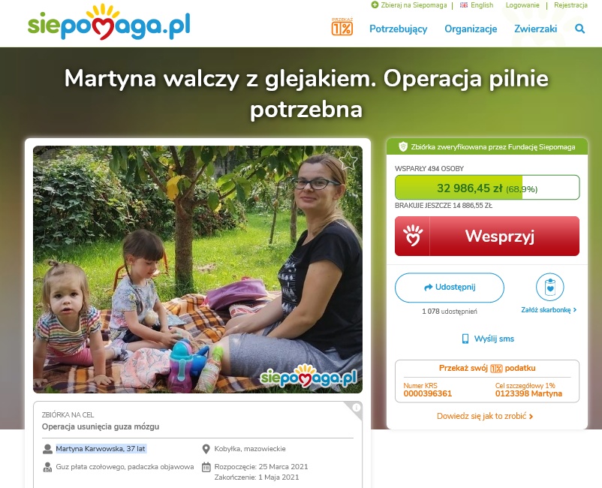Click the Udostępnij share button
This screenshot has width=602, height=488.
point(449,288)
